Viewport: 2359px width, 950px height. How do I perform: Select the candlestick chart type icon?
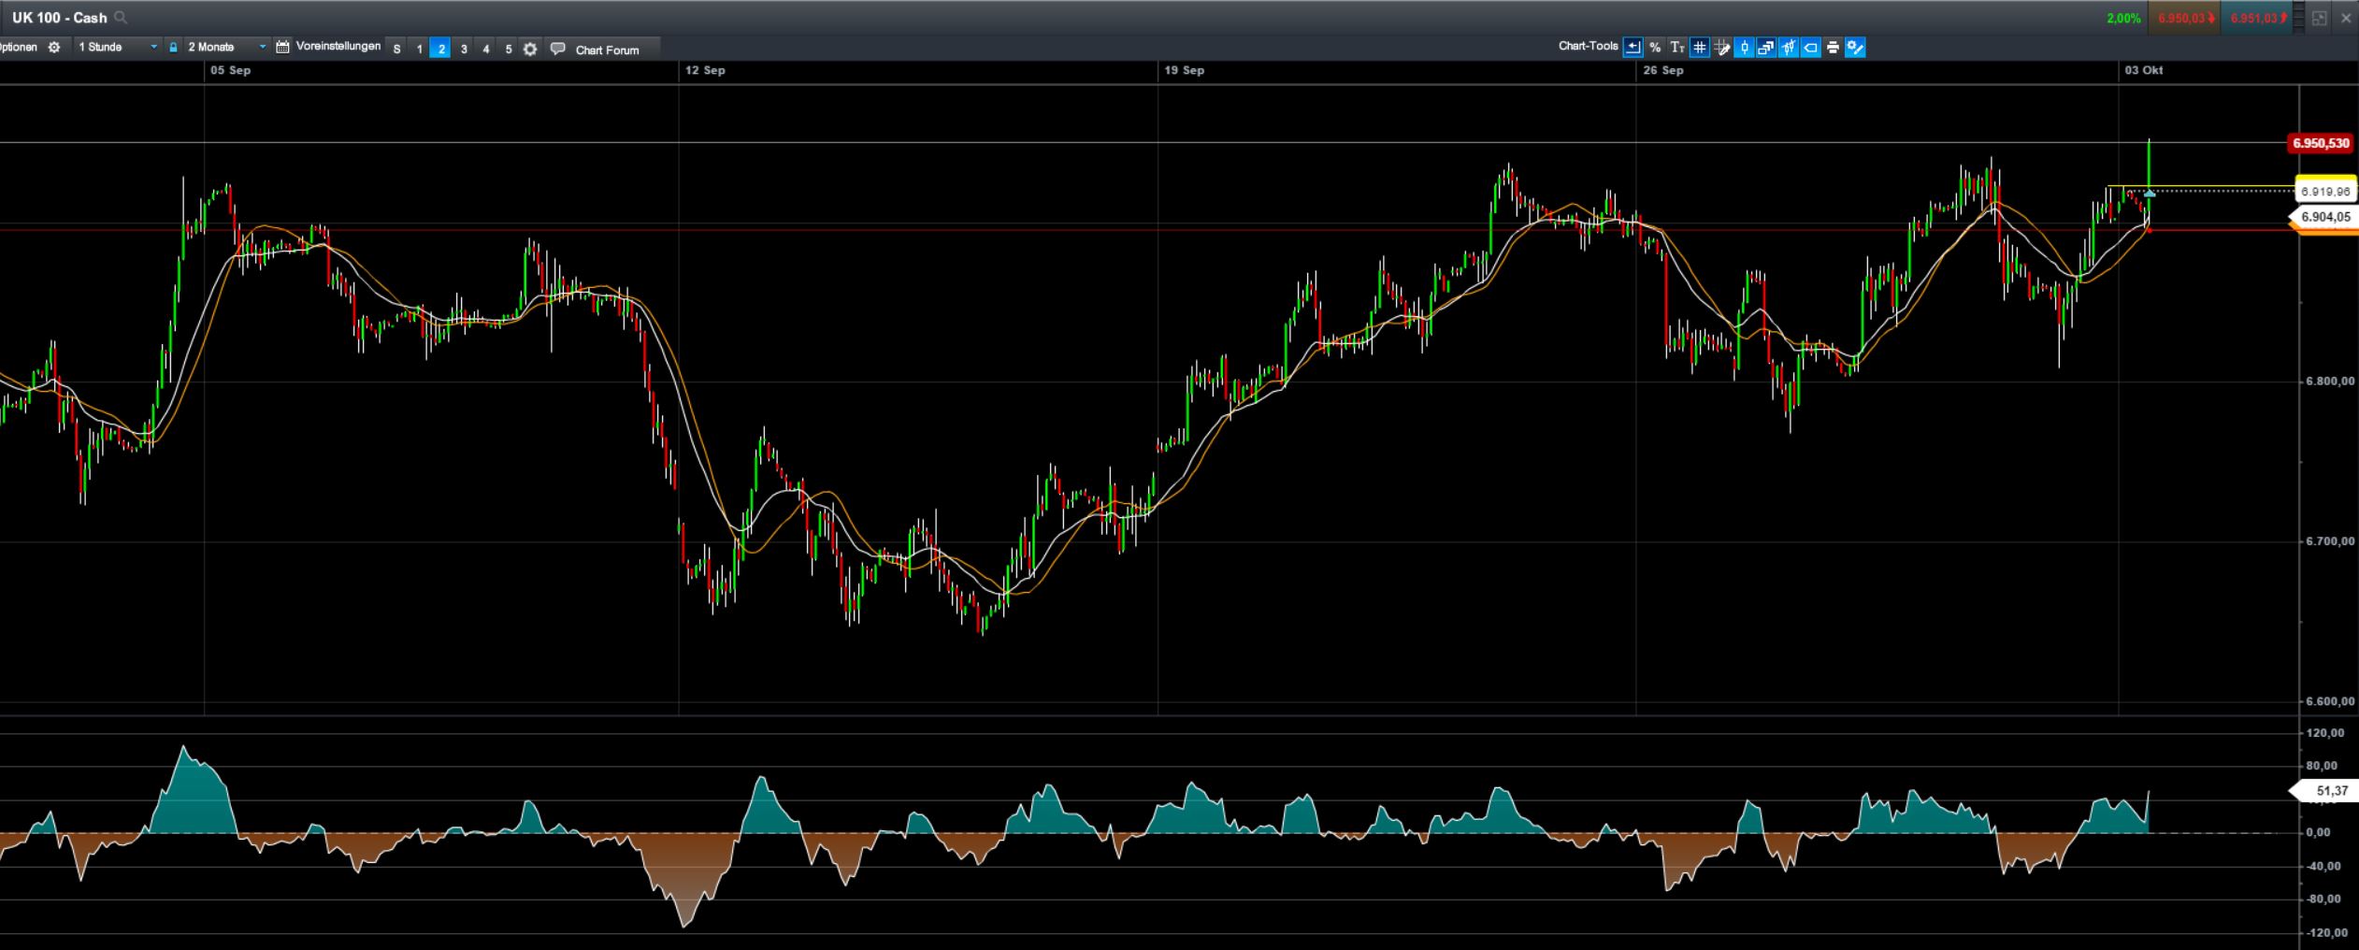(x=1745, y=47)
